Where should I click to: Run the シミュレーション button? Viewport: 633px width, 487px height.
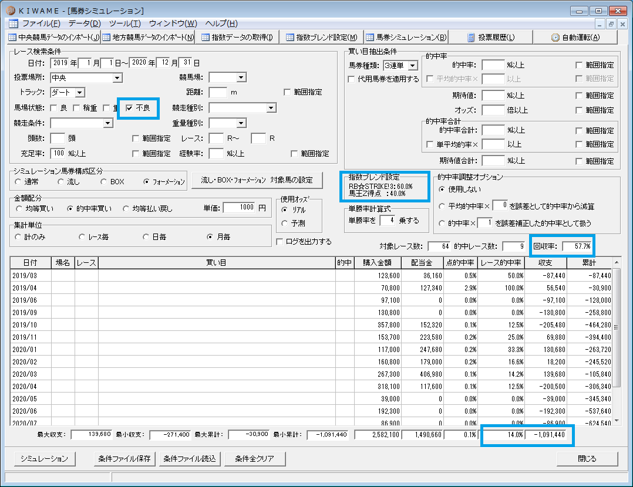click(45, 459)
